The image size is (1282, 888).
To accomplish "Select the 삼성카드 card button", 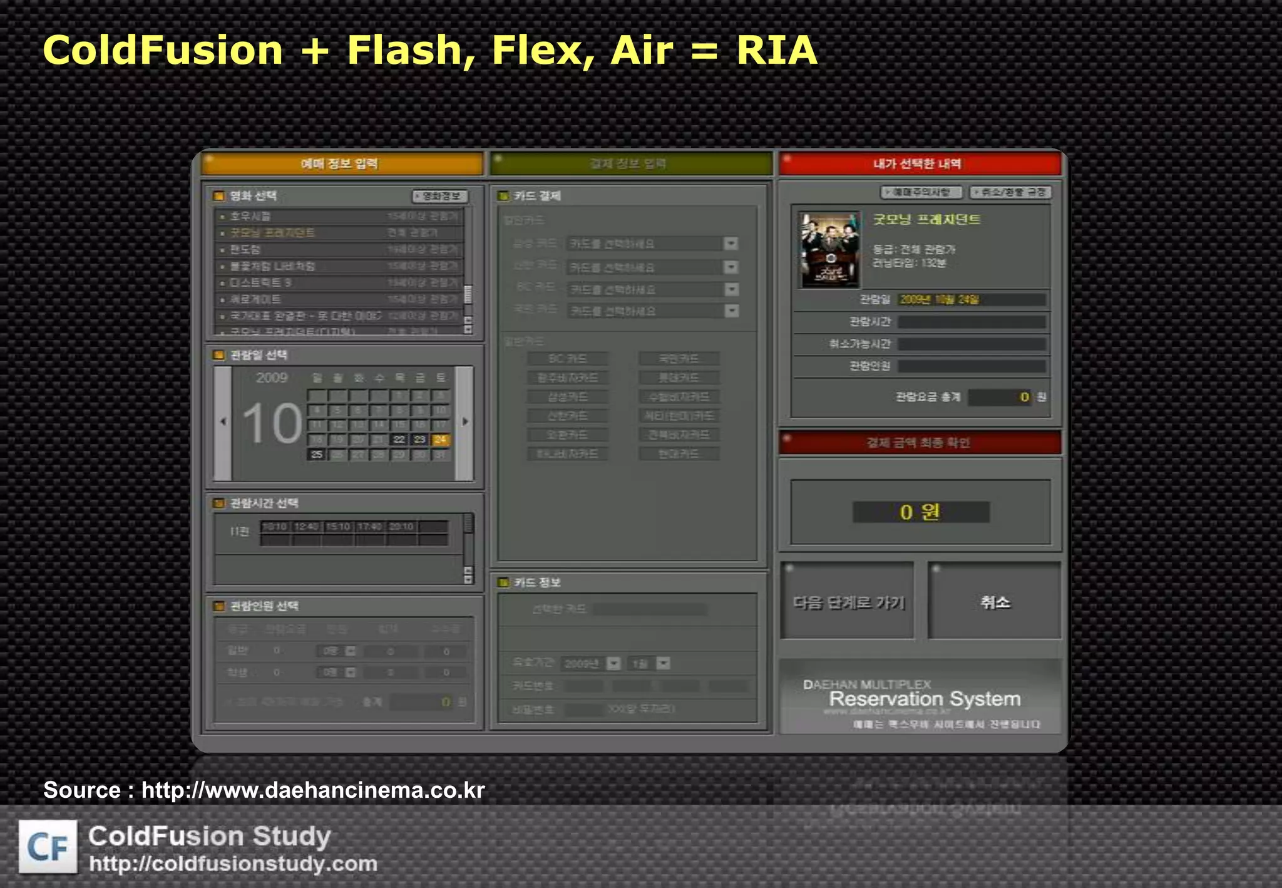I will point(568,397).
